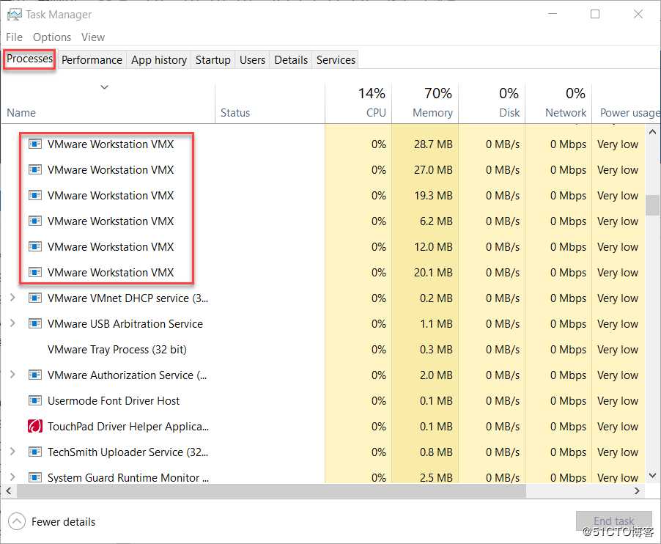
Task: Expand the TechSmith Uploader Service row
Action: pyautogui.click(x=12, y=452)
